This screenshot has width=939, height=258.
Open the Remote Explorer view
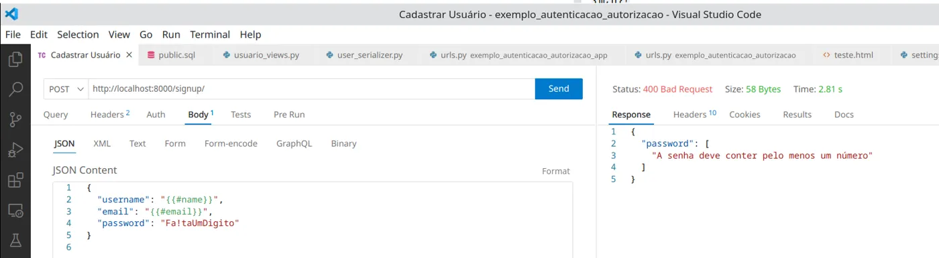tap(15, 210)
